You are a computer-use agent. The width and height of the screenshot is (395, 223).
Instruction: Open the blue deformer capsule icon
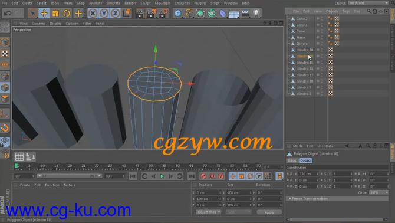pos(223,14)
